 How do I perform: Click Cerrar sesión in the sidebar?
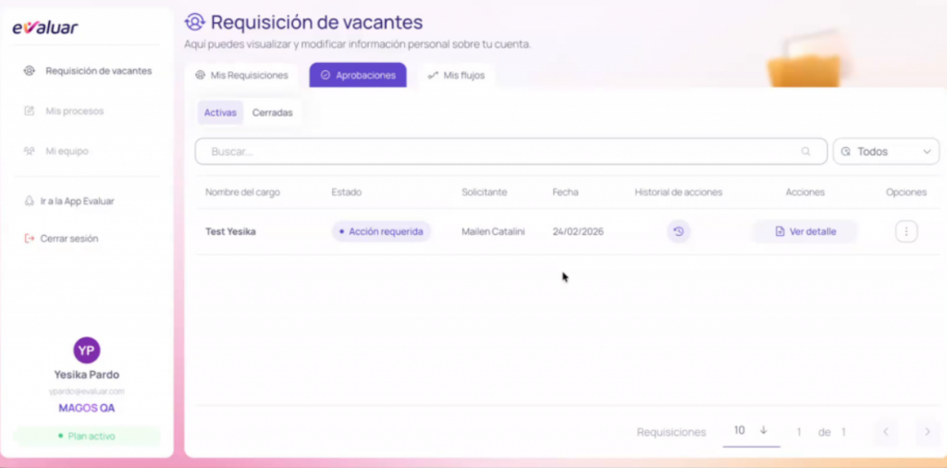pos(68,239)
